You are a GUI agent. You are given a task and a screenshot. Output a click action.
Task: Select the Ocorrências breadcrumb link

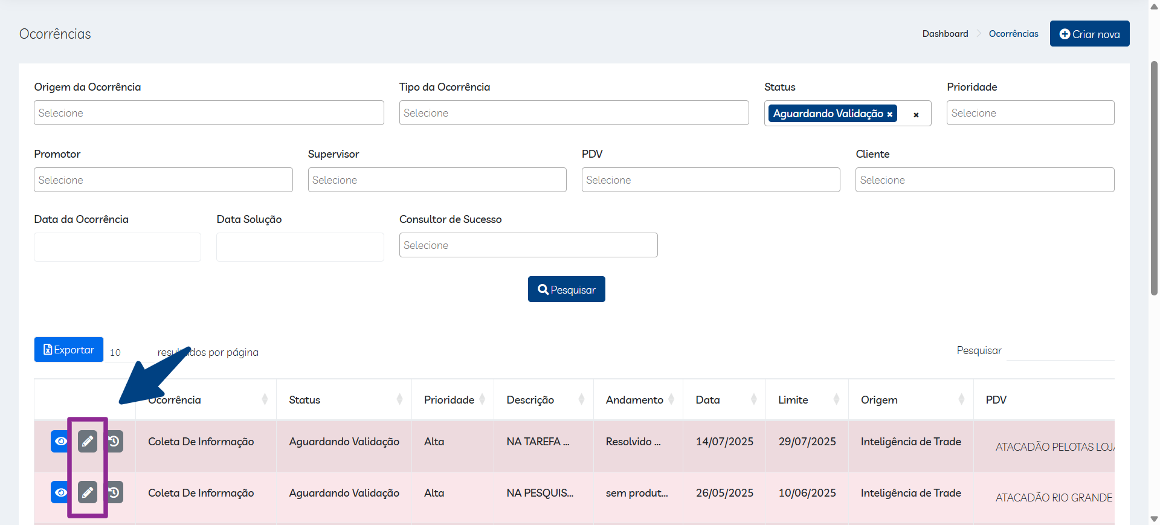pyautogui.click(x=1013, y=34)
